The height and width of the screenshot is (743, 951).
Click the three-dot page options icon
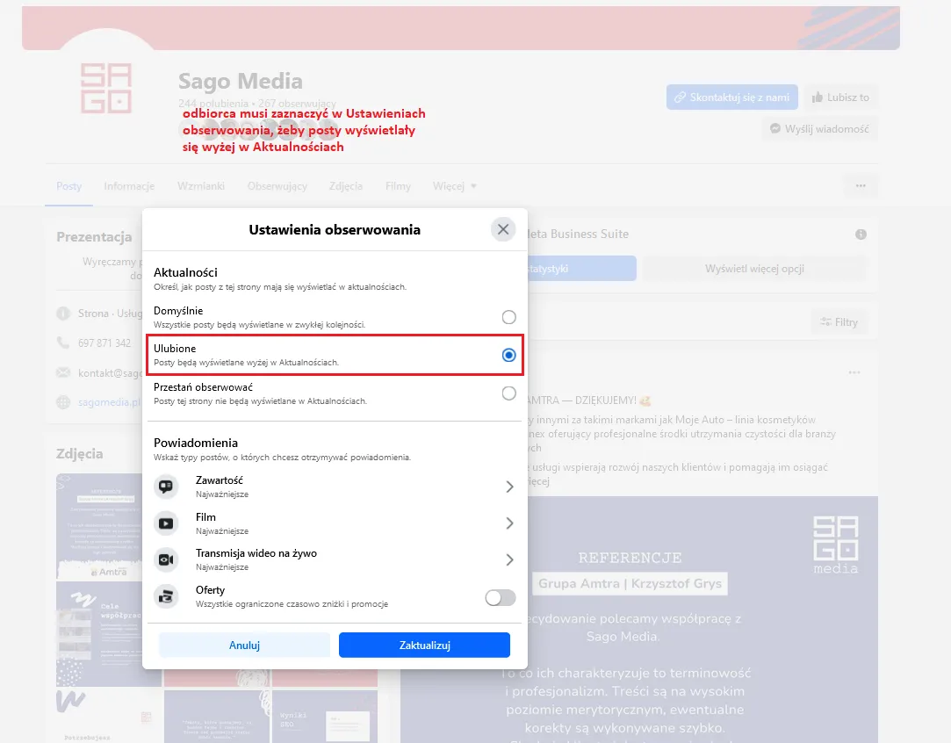[861, 186]
